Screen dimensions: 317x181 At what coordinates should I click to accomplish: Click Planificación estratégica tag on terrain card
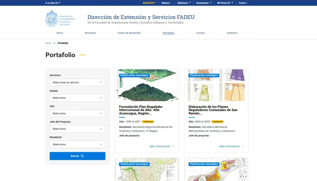[x=134, y=75]
